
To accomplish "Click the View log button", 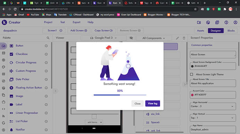I will pyautogui.click(x=153, y=104).
